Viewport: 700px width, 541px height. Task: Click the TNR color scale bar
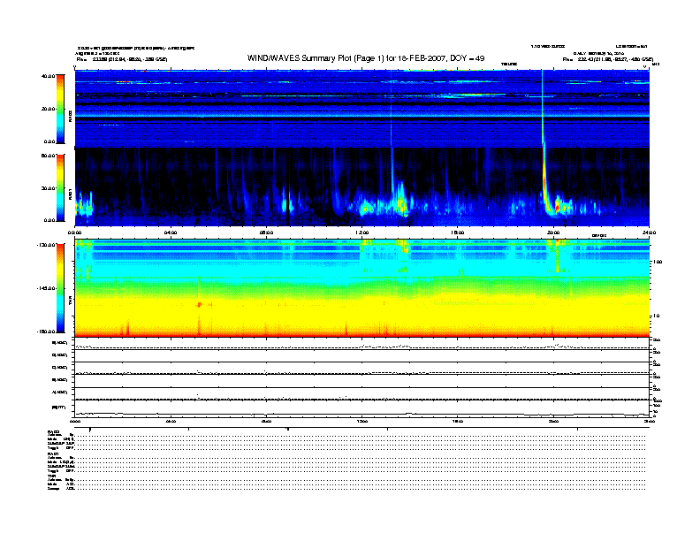[60, 288]
